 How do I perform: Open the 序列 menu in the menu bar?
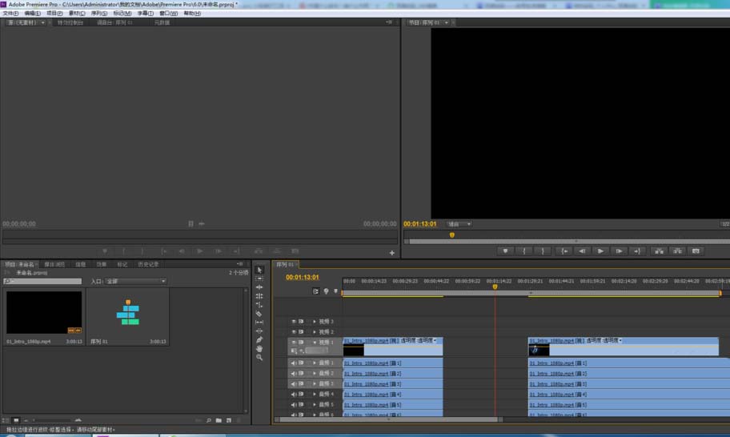(x=98, y=14)
